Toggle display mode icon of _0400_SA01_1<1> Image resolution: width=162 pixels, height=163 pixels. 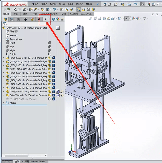[54, 58]
